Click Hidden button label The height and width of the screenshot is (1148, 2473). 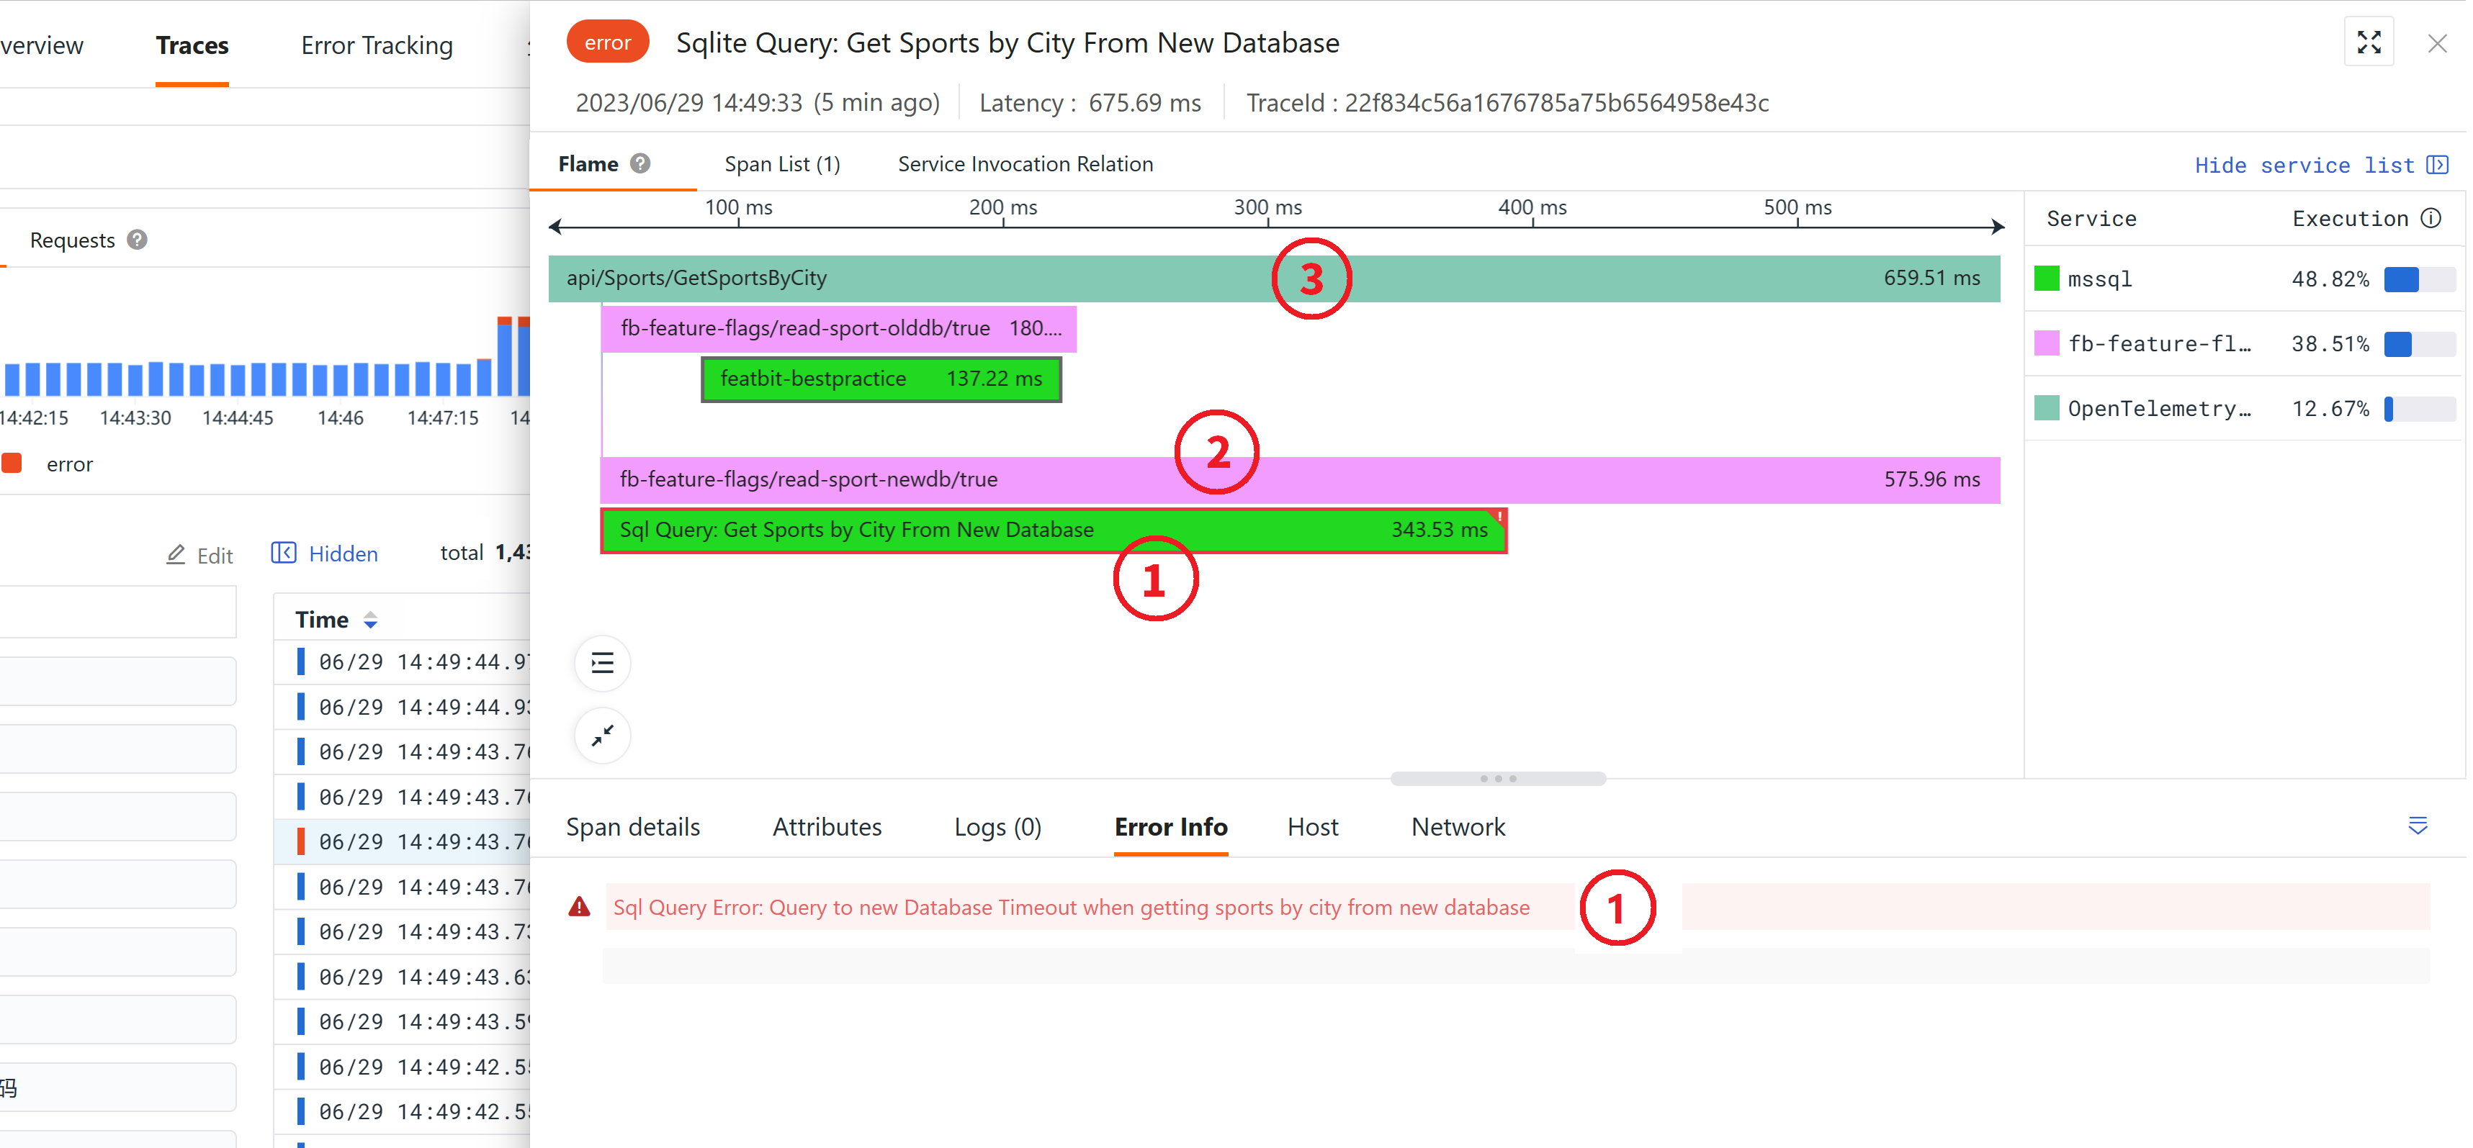point(343,553)
